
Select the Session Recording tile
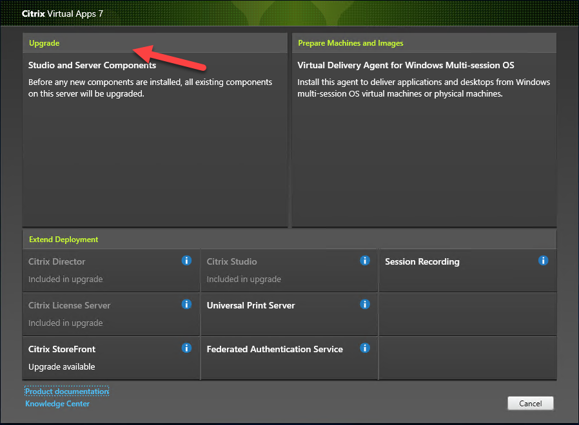(468, 270)
